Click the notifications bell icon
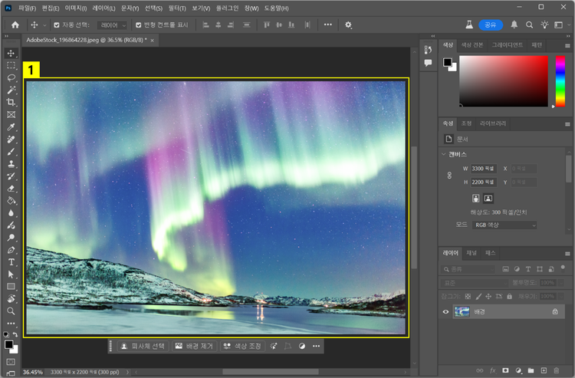 [514, 25]
